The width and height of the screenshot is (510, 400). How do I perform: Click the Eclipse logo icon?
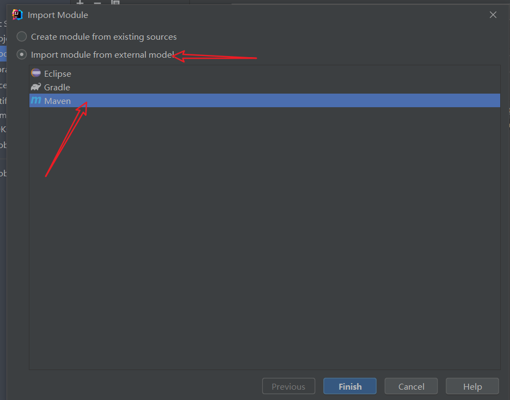click(36, 73)
